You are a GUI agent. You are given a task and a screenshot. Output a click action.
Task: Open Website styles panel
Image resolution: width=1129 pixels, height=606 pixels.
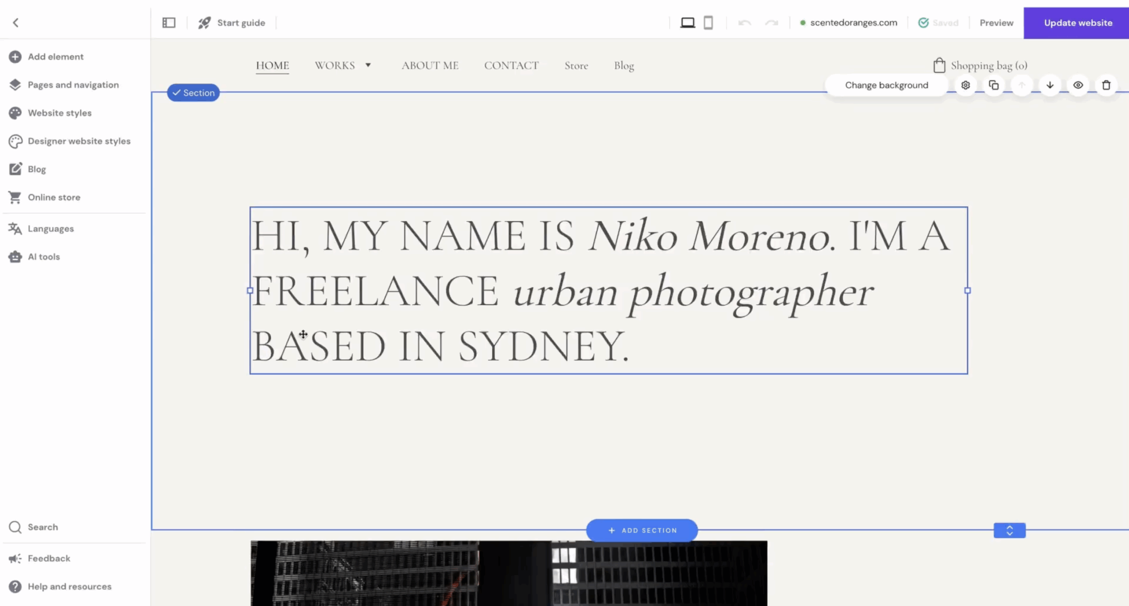click(x=60, y=113)
